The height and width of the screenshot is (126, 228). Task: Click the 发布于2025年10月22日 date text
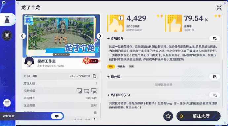click(x=51, y=66)
